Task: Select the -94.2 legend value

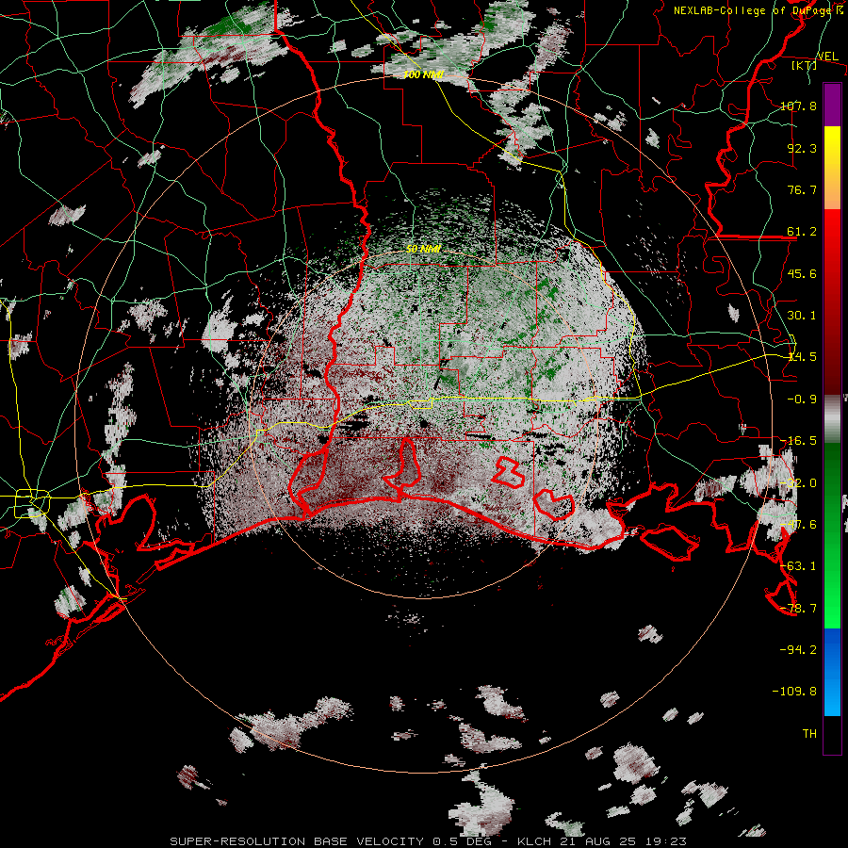Action: tap(798, 650)
